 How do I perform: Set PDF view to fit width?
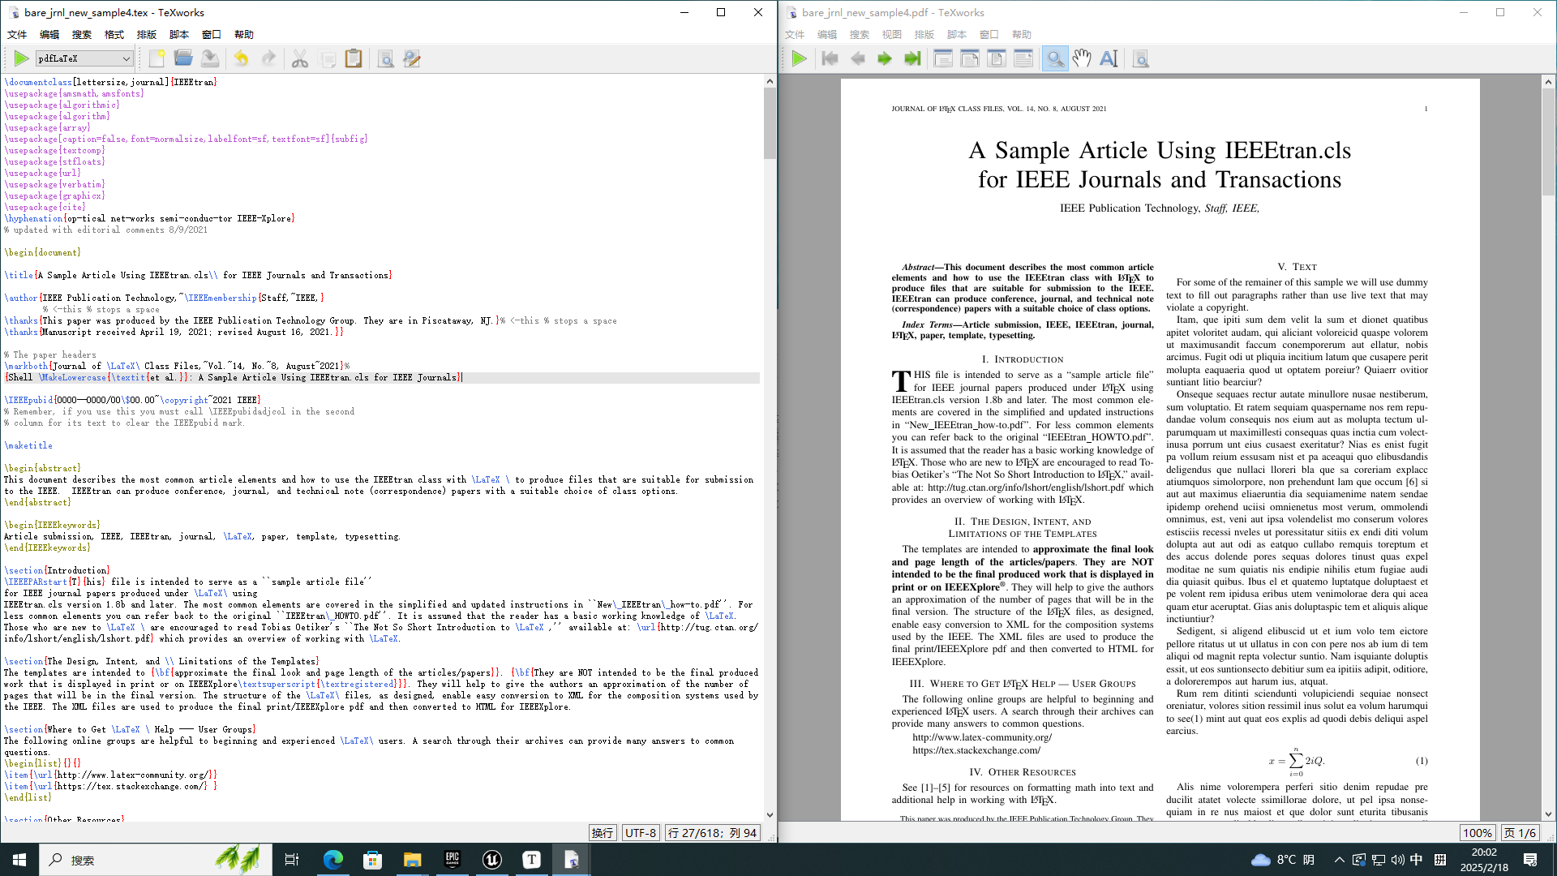[x=970, y=58]
